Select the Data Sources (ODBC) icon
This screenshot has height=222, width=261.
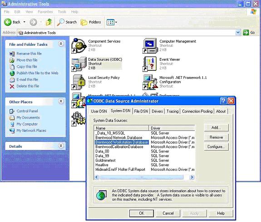[79, 64]
